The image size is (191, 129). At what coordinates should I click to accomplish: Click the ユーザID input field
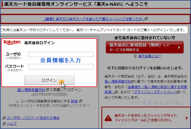(x=61, y=54)
